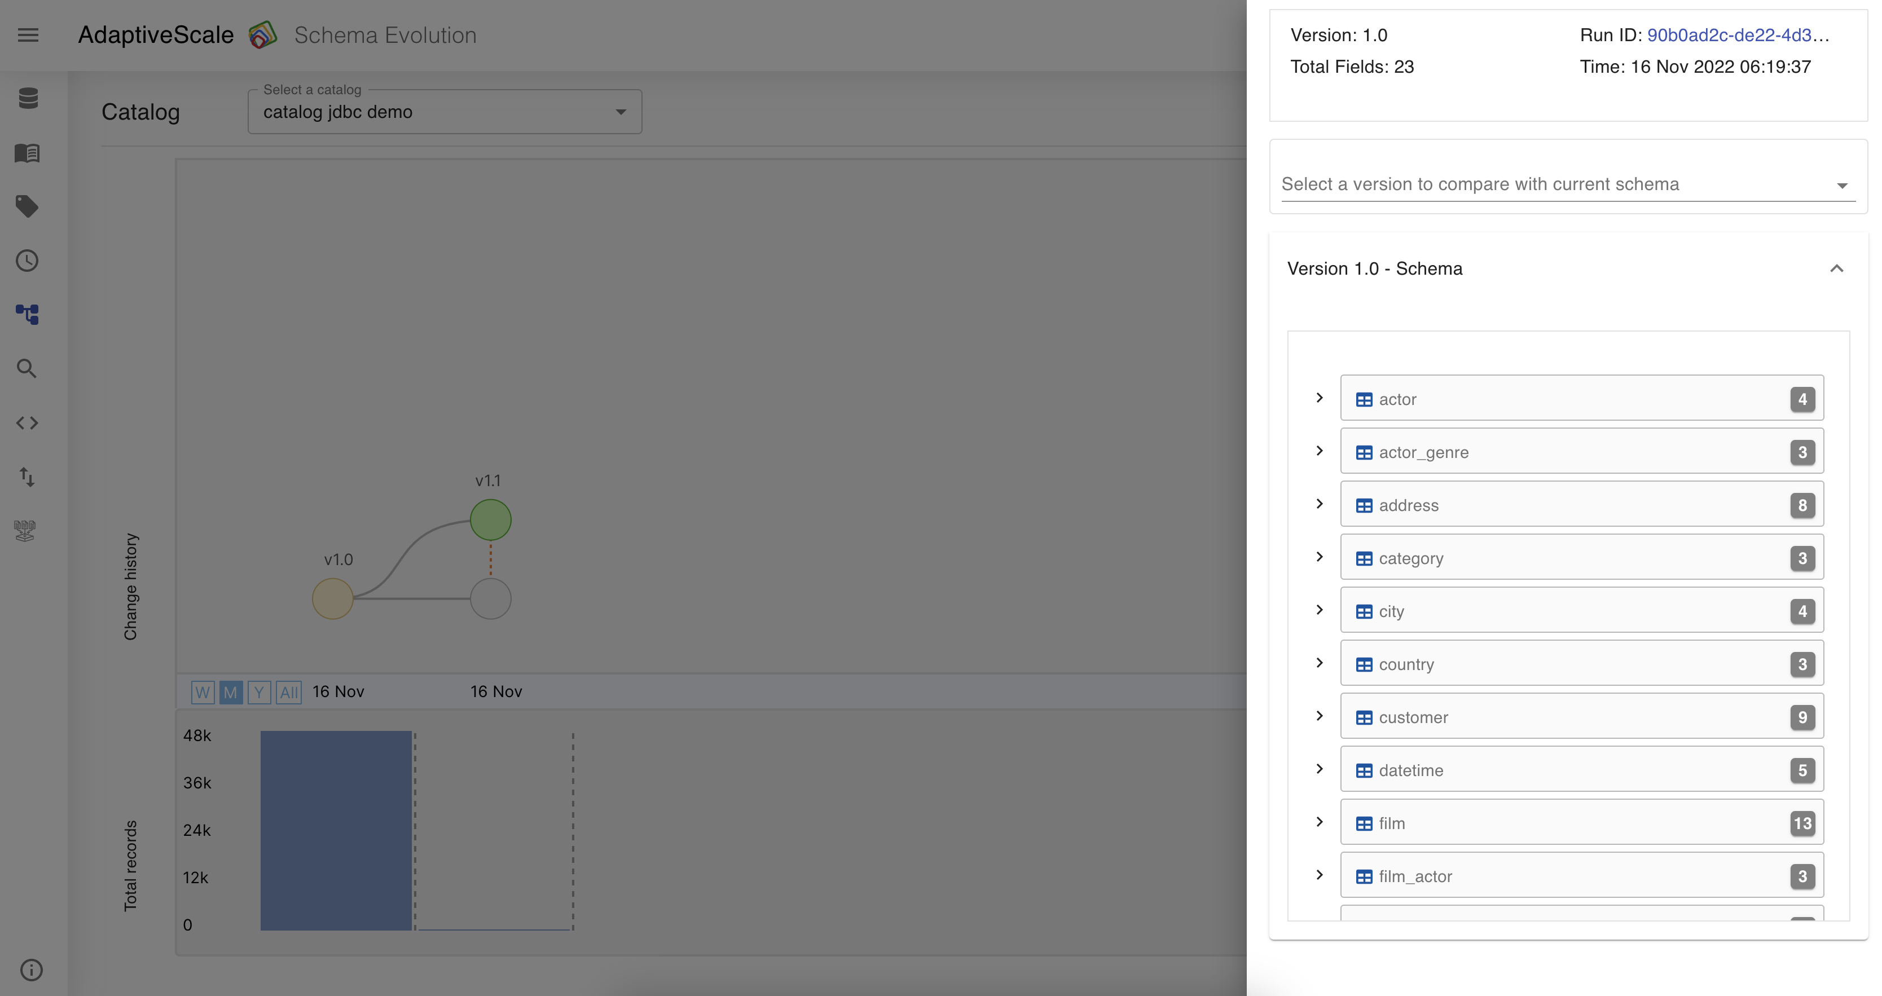Click the table icon next to film
The width and height of the screenshot is (1882, 996).
1364,823
